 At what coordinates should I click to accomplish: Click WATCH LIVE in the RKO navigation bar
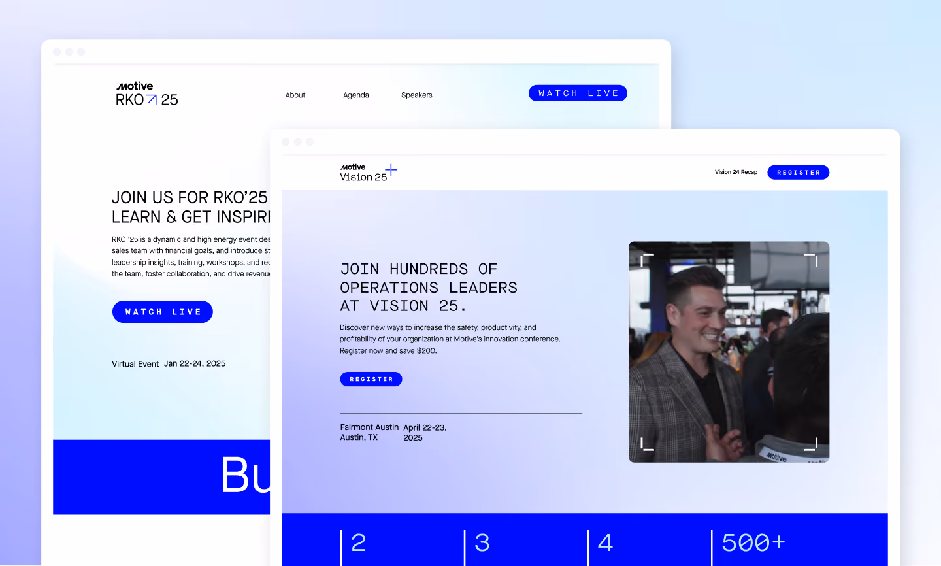point(578,93)
